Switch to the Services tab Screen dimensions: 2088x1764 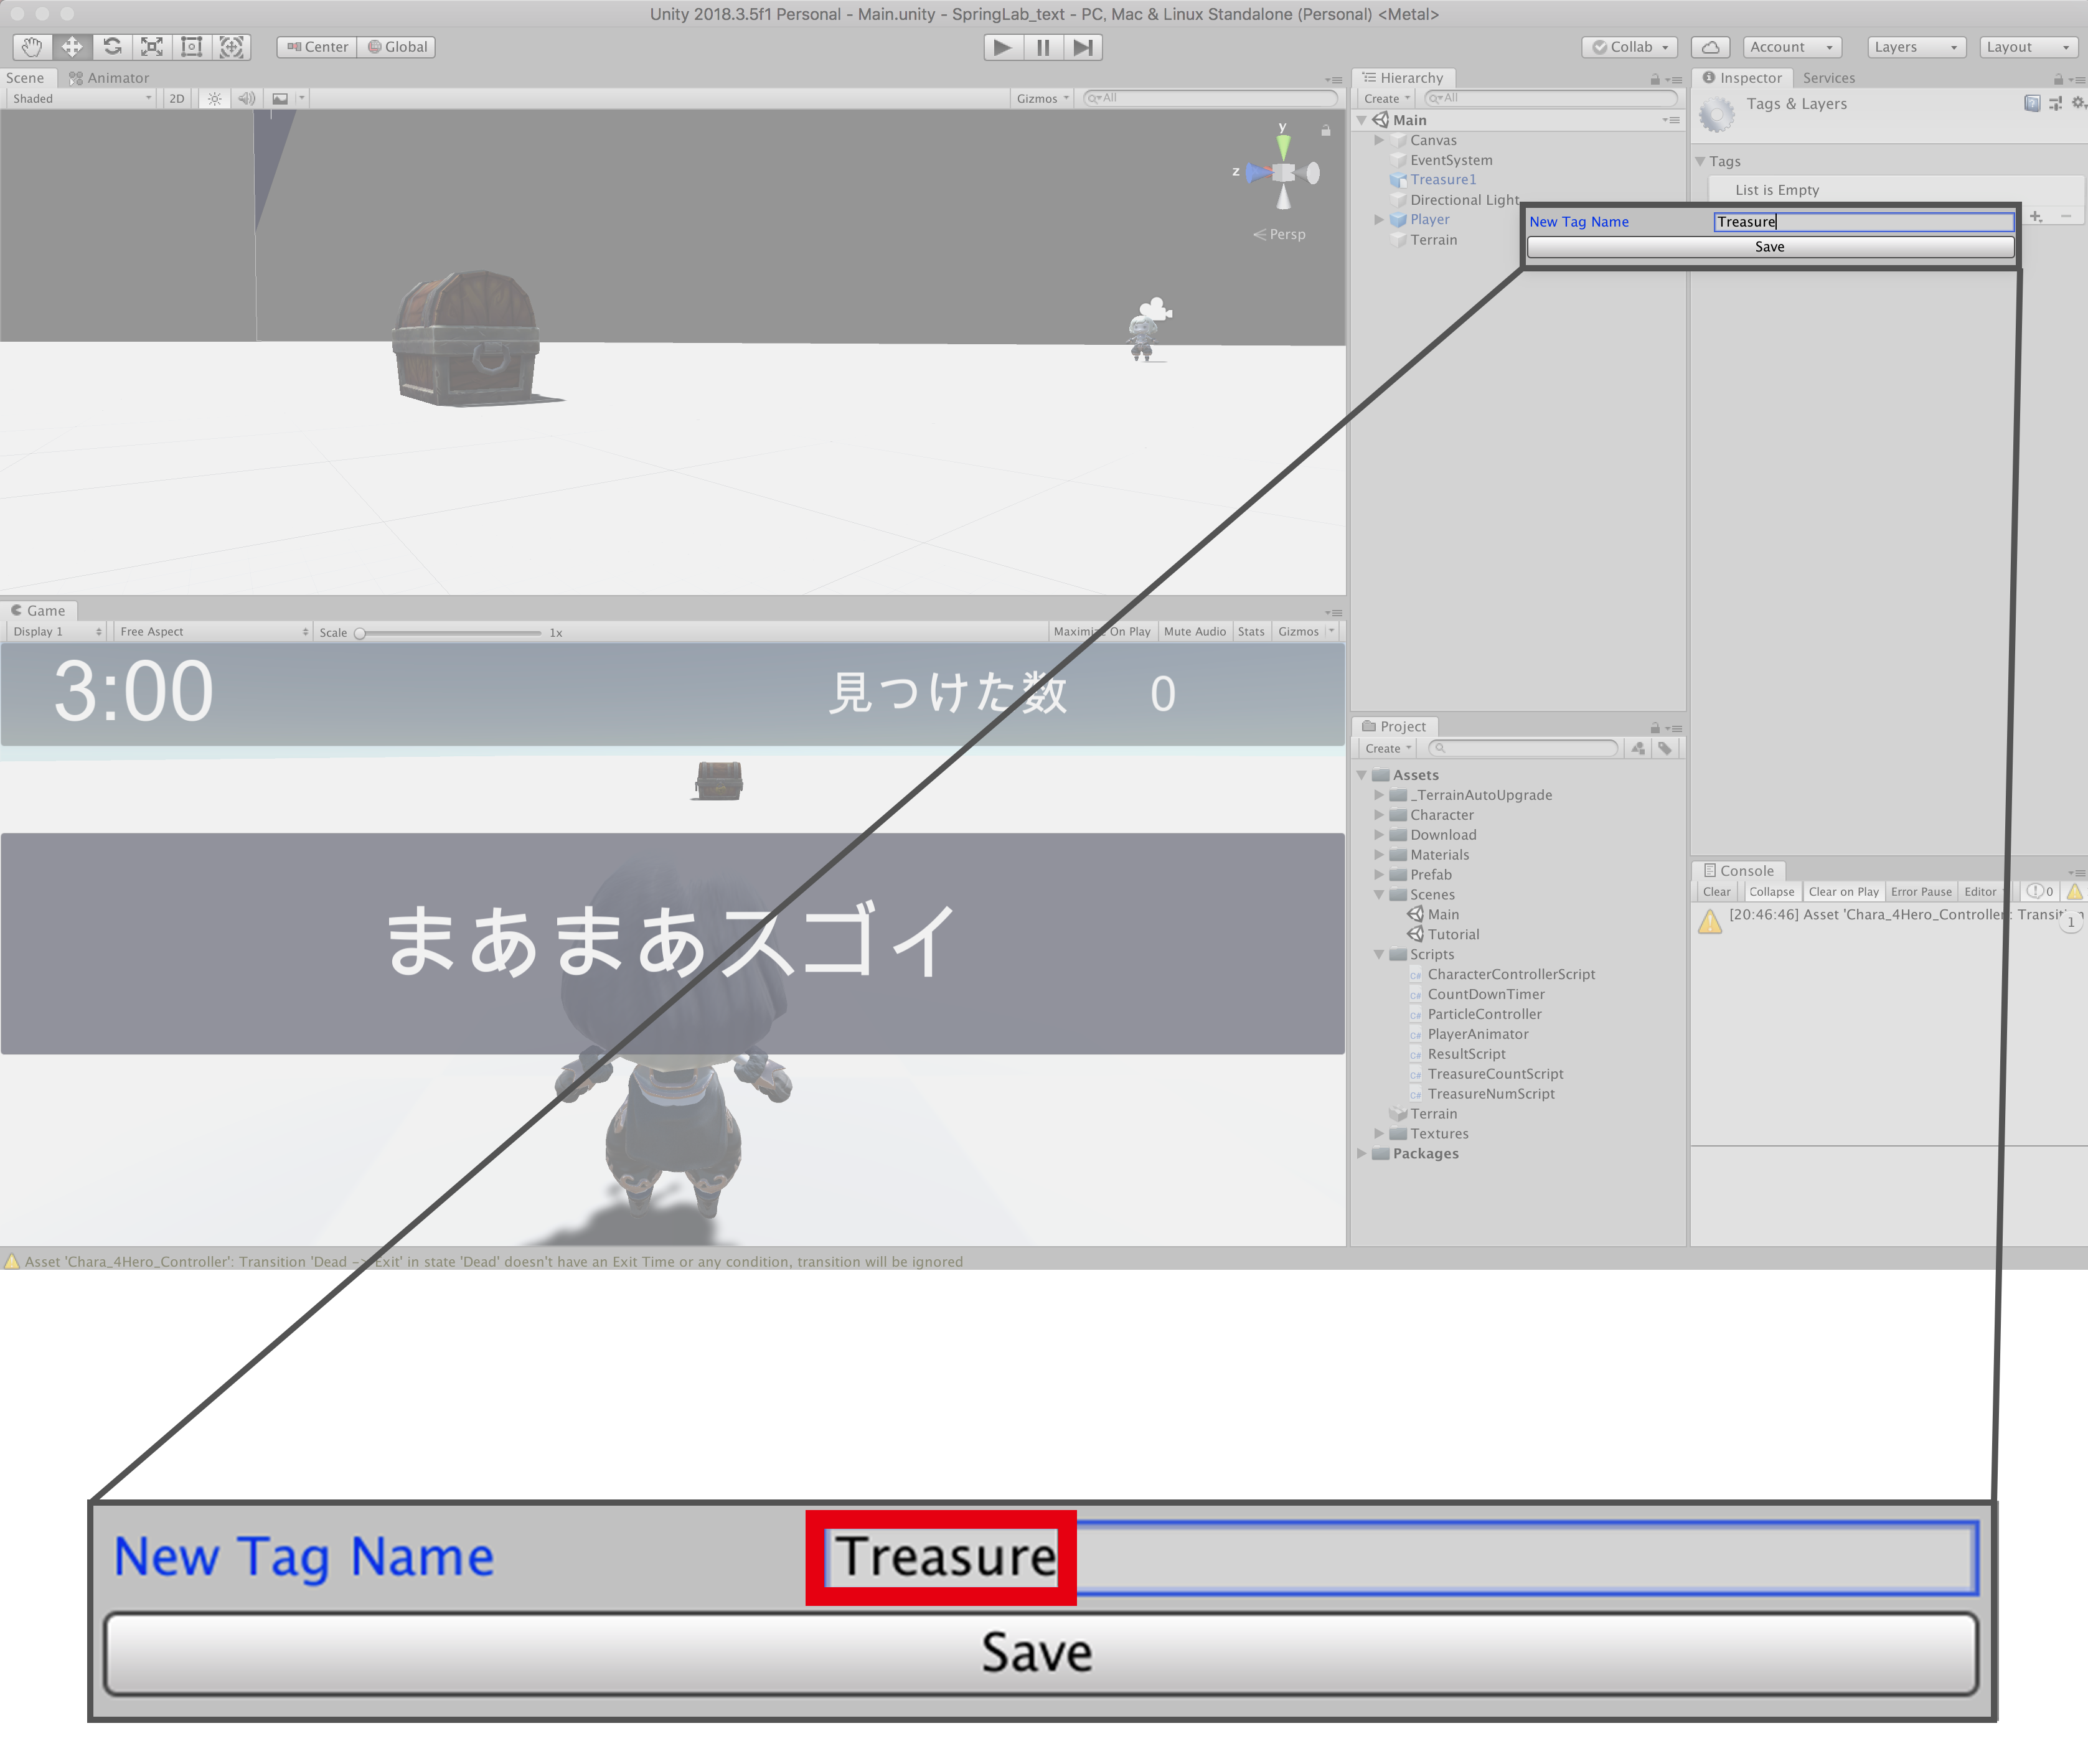point(1830,77)
